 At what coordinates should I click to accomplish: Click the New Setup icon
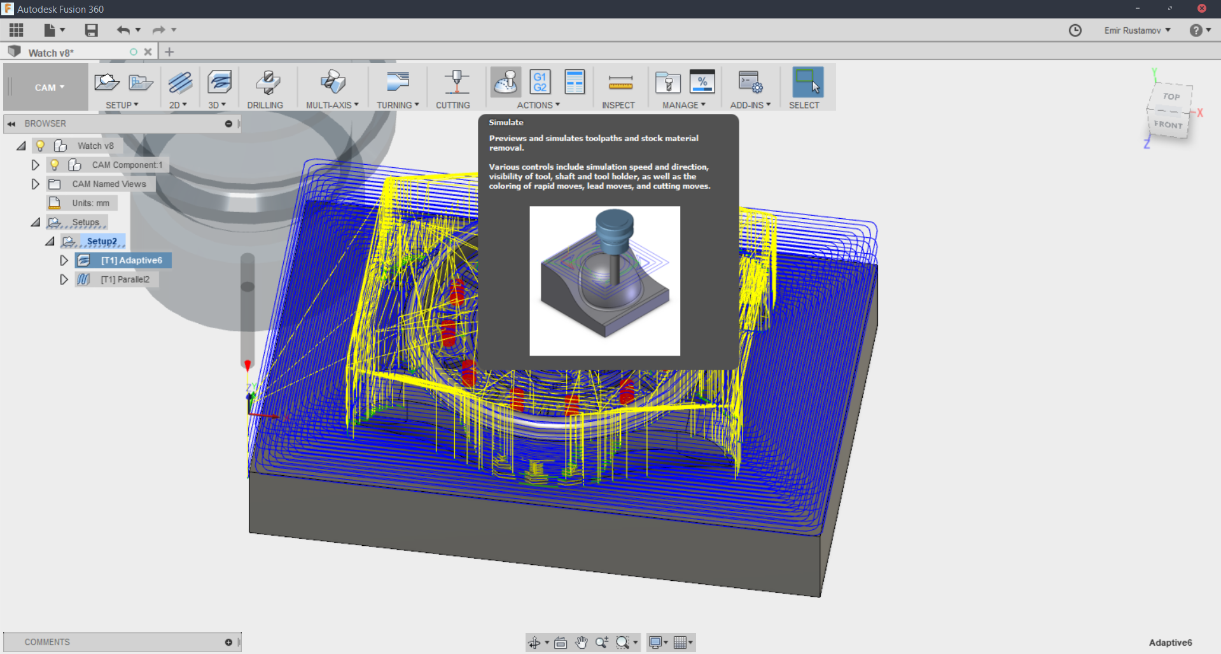click(x=106, y=83)
